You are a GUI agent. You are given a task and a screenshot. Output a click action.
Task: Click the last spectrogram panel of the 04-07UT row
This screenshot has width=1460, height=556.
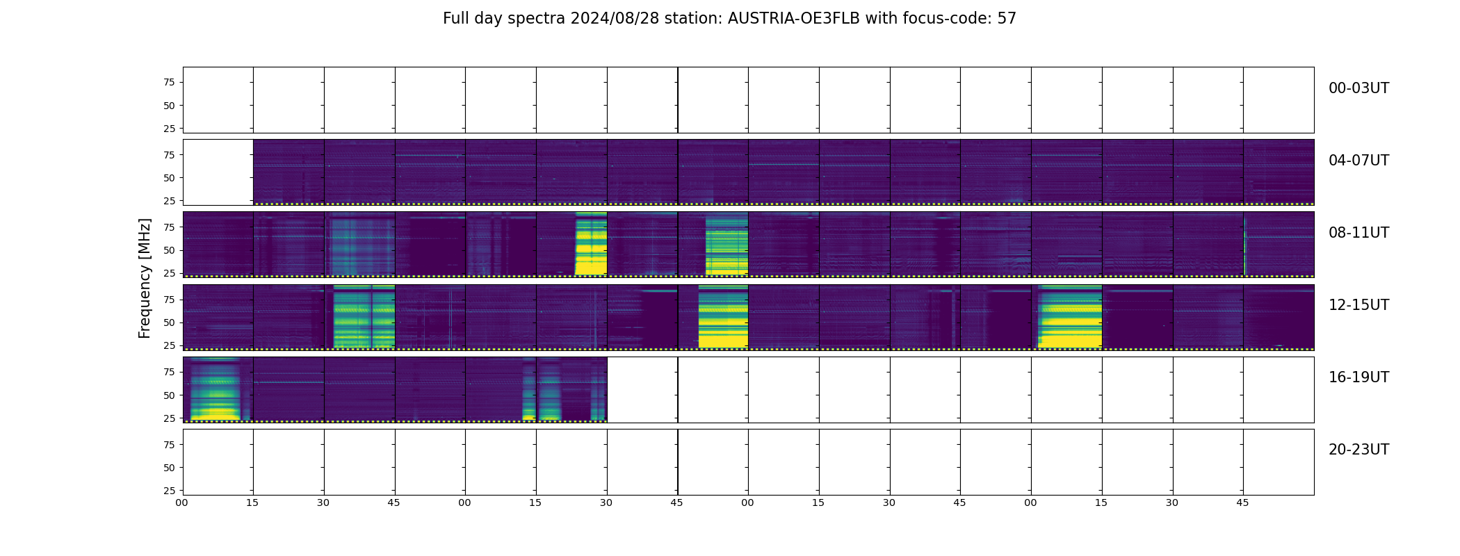click(1279, 172)
